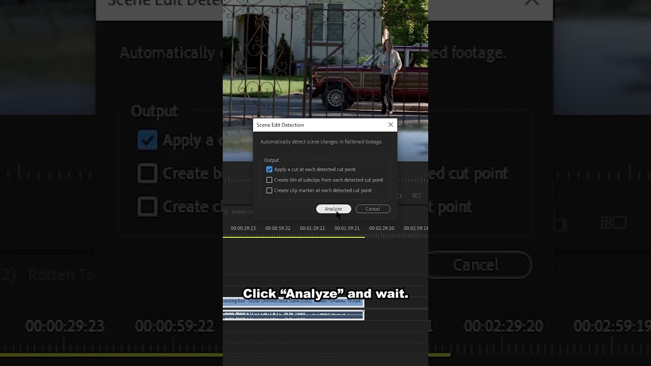The height and width of the screenshot is (366, 651).
Task: Click timeline ruler at 00:02:29:20
Action: 381,228
